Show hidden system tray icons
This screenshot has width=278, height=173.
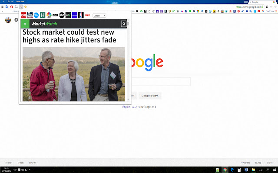click(x=30, y=170)
